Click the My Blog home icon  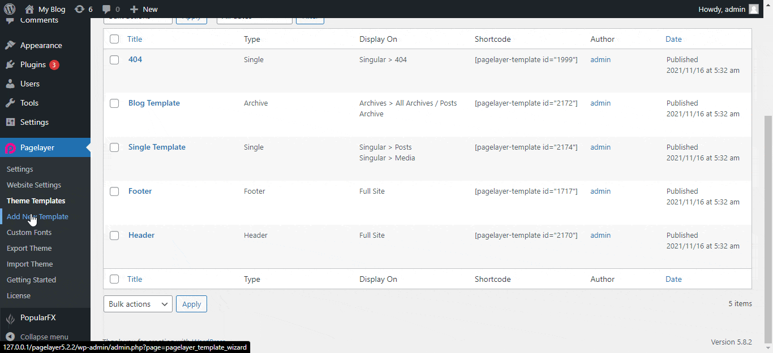29,9
